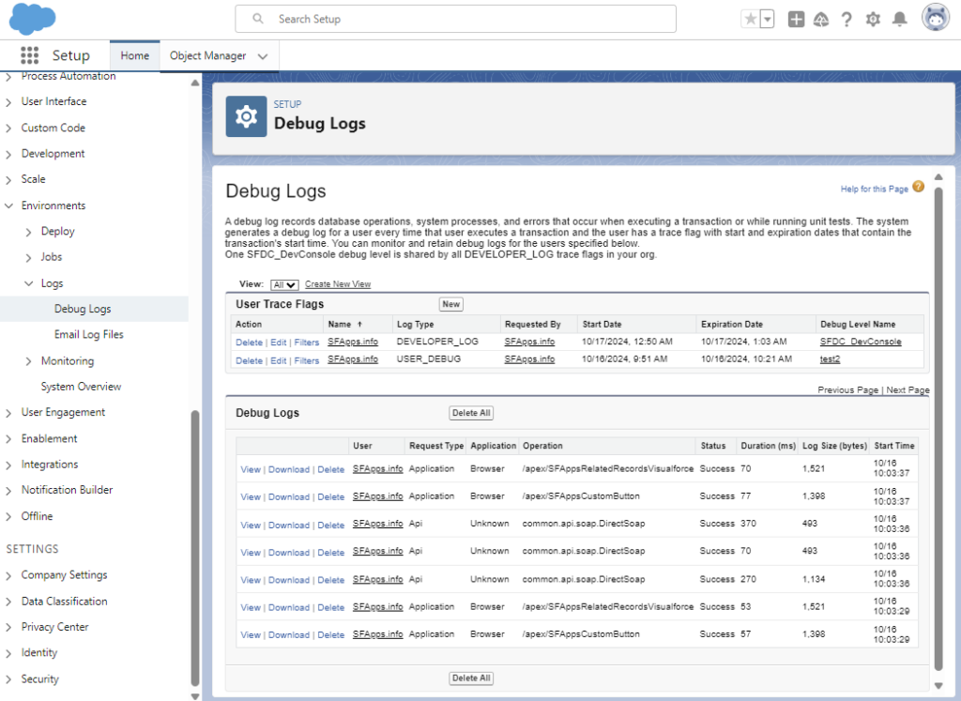Screen dimensions: 961x701
Task: Select Email Log Files in sidebar
Action: [88, 335]
